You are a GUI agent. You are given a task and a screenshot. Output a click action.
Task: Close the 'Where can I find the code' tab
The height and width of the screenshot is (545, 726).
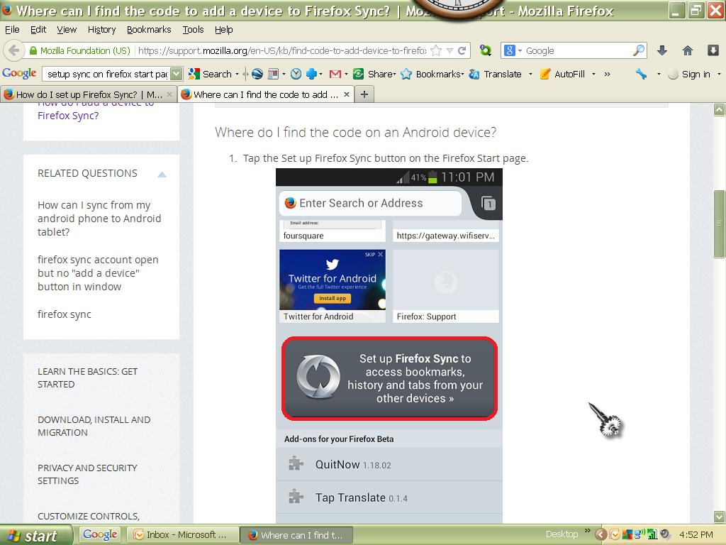pos(346,94)
